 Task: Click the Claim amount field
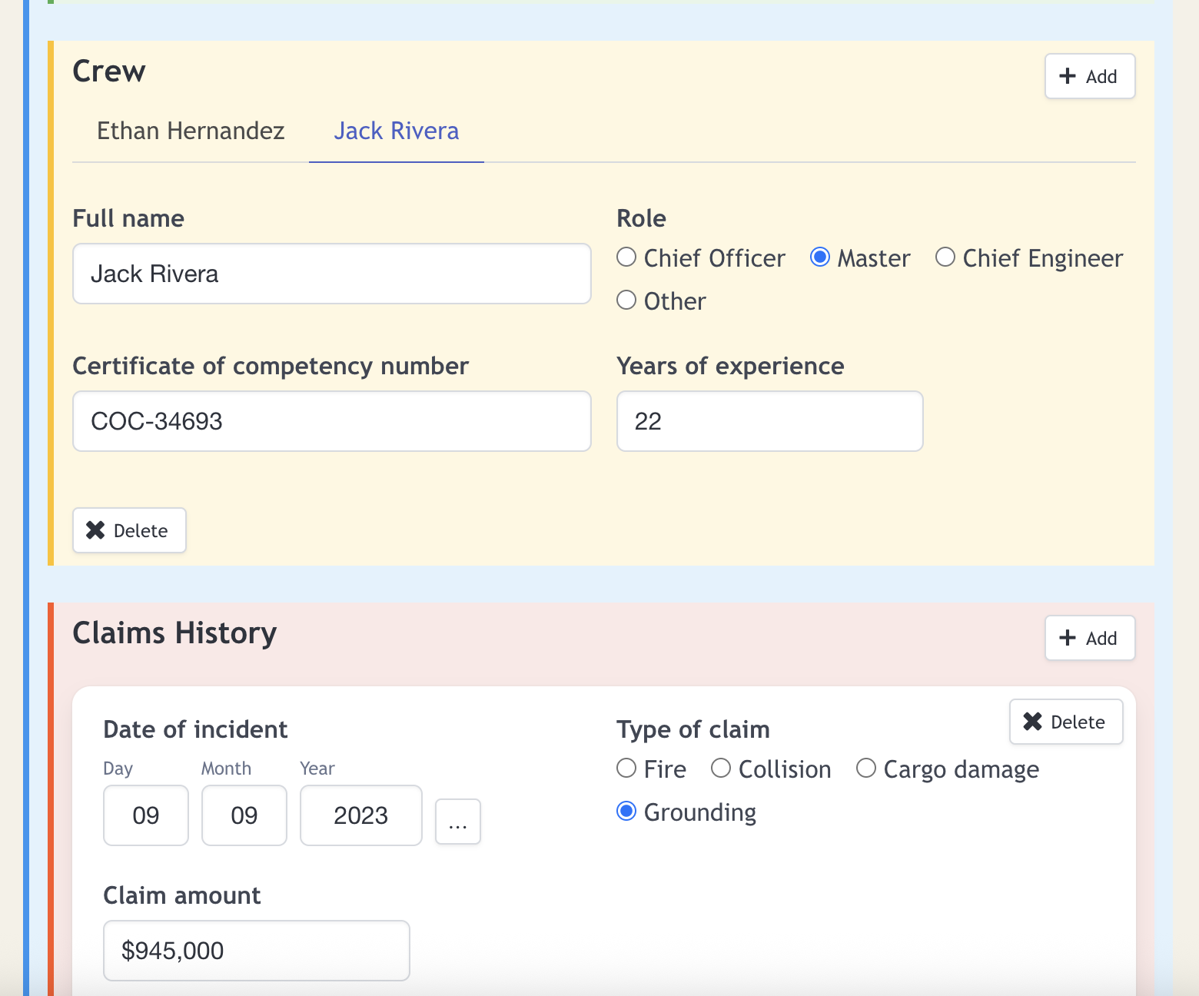coord(257,951)
